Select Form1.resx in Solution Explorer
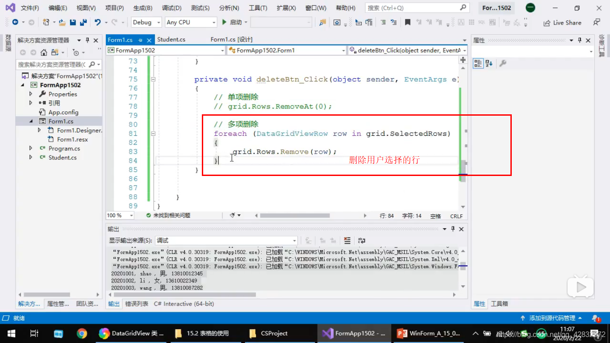The width and height of the screenshot is (610, 343). 72,139
